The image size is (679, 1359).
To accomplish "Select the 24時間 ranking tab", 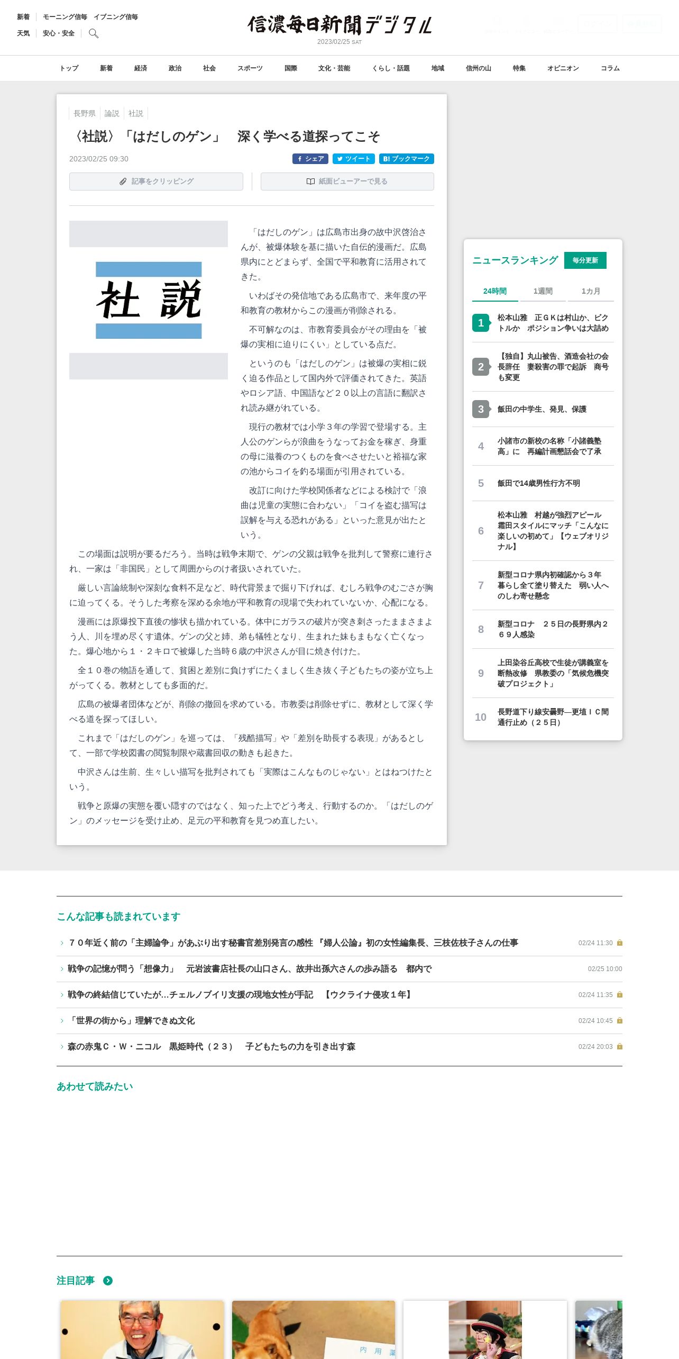I will point(495,291).
